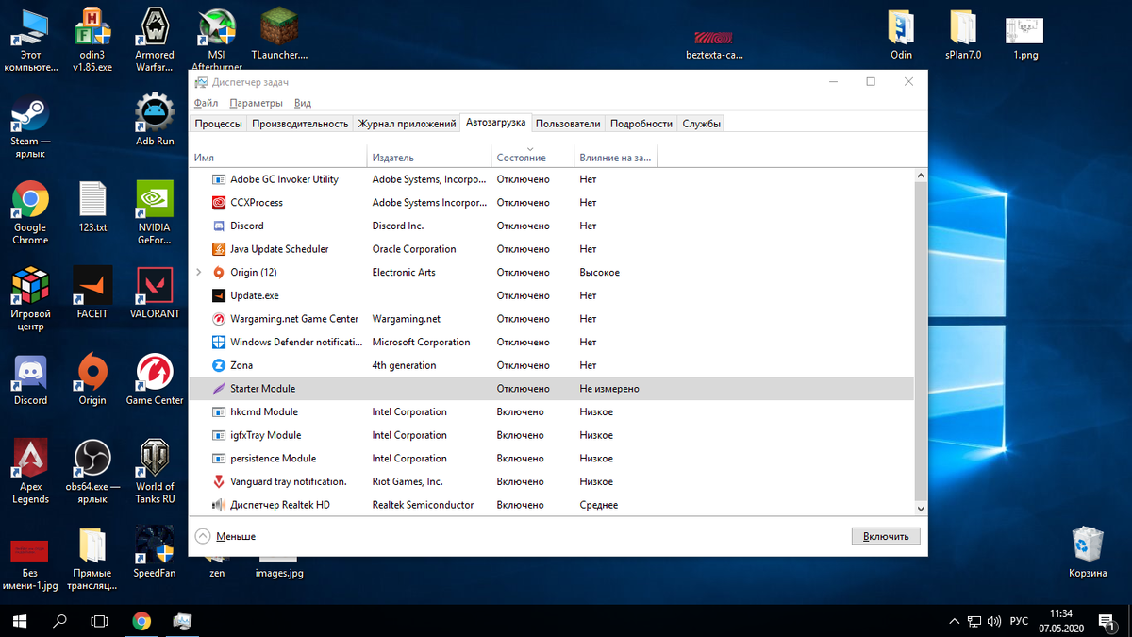Screen dimensions: 1132x637
Task: Select the Windows Defender notification icon
Action: pos(219,342)
